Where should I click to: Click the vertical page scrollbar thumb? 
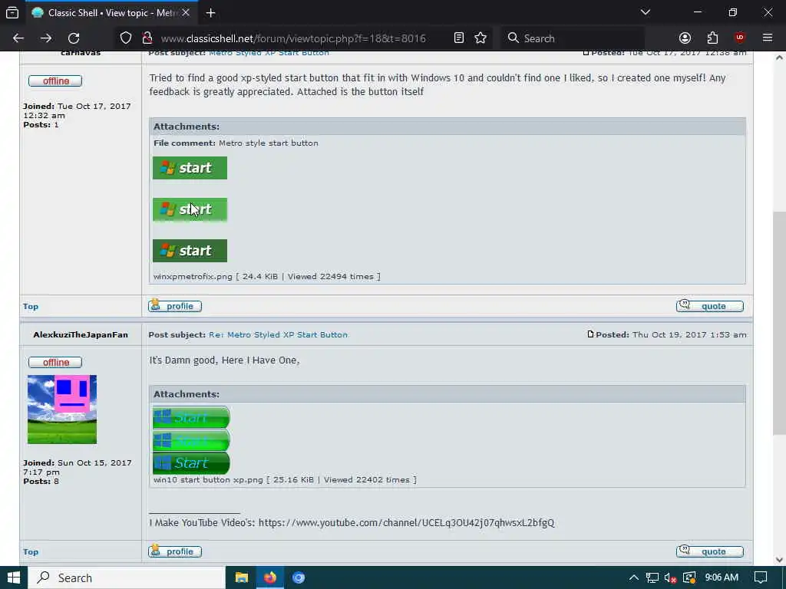tap(779, 323)
